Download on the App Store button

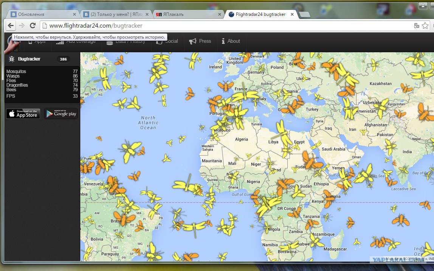tap(23, 114)
